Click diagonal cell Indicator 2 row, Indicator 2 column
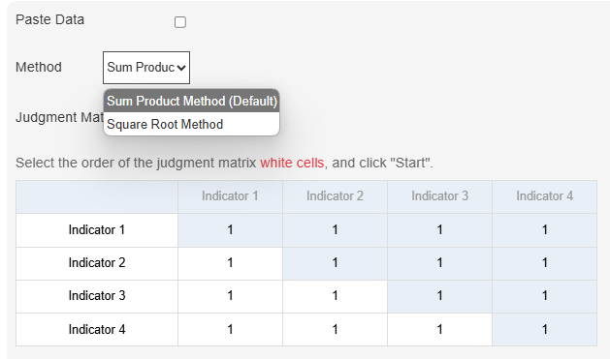610x359 pixels. click(335, 263)
